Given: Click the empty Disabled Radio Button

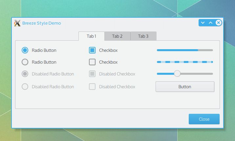Looking at the screenshot, I should point(25,87).
